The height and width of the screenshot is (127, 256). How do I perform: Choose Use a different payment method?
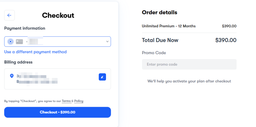(35, 52)
